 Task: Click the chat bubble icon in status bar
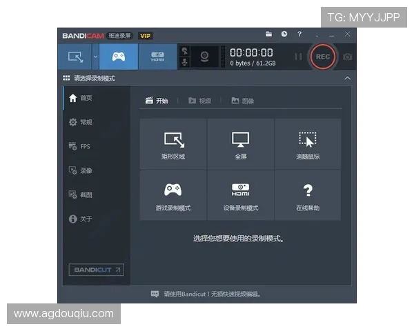pos(155,294)
